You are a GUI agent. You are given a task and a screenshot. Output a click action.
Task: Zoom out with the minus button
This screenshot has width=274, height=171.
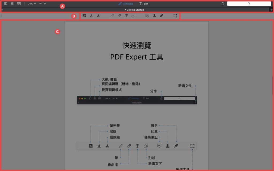pos(40,4)
